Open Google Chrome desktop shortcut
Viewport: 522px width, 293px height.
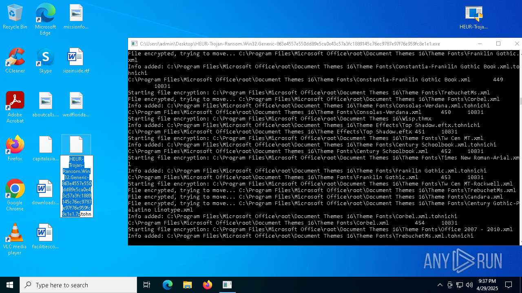pyautogui.click(x=15, y=195)
